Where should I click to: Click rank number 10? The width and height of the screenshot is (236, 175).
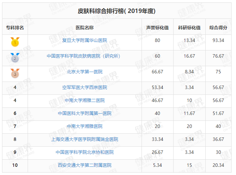15,165
